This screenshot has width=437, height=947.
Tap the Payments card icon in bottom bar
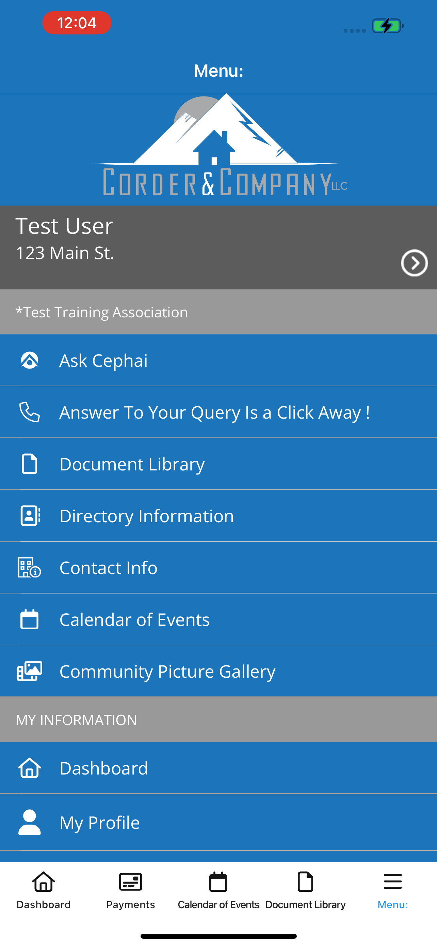point(131,882)
